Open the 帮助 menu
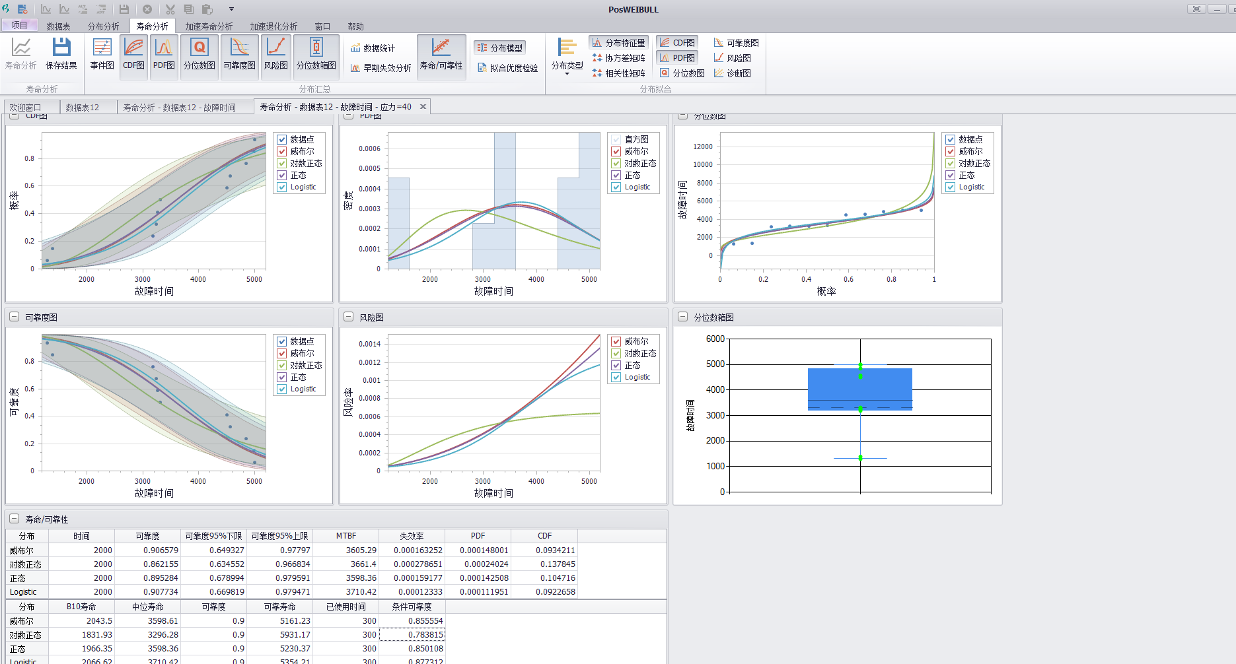Viewport: 1236px width, 664px height. click(x=355, y=26)
